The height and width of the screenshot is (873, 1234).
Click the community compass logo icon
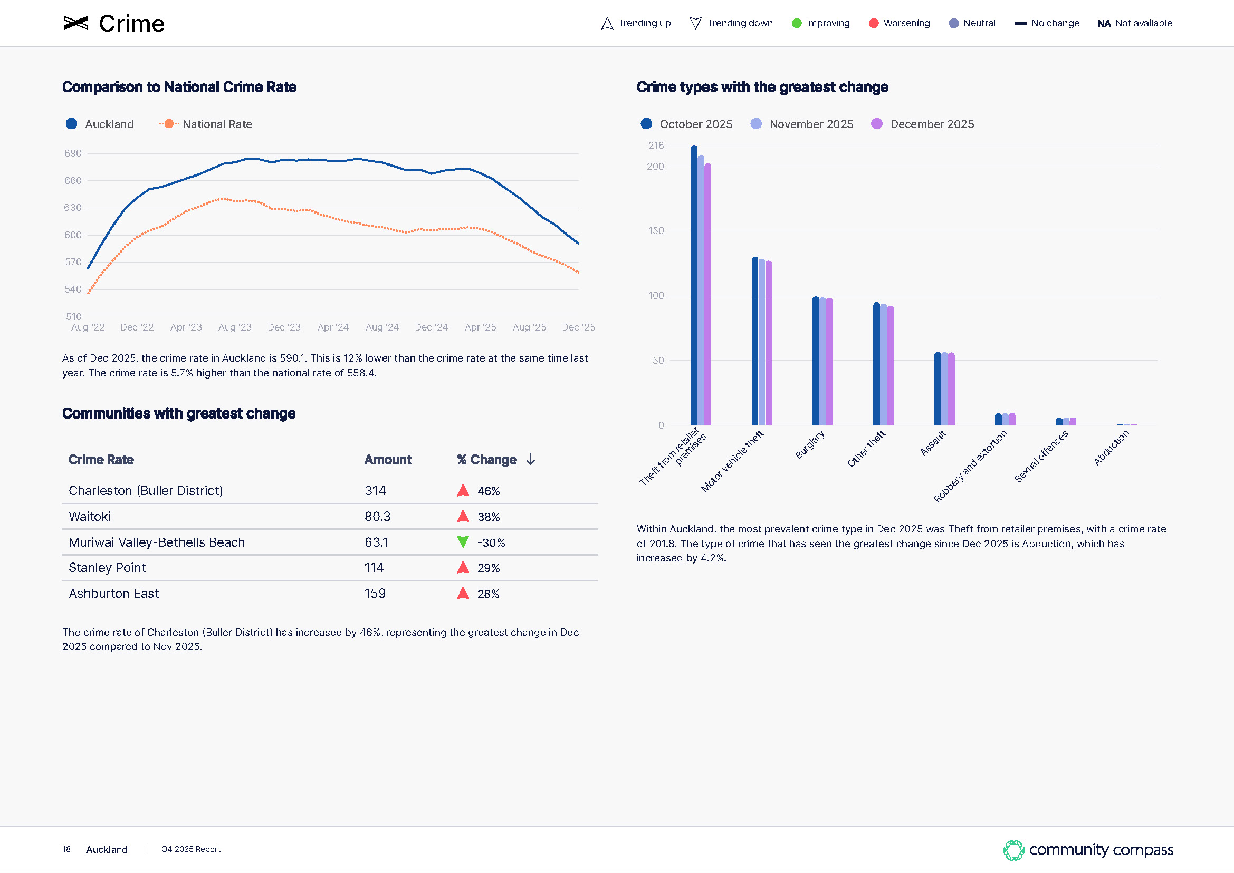tap(1013, 850)
